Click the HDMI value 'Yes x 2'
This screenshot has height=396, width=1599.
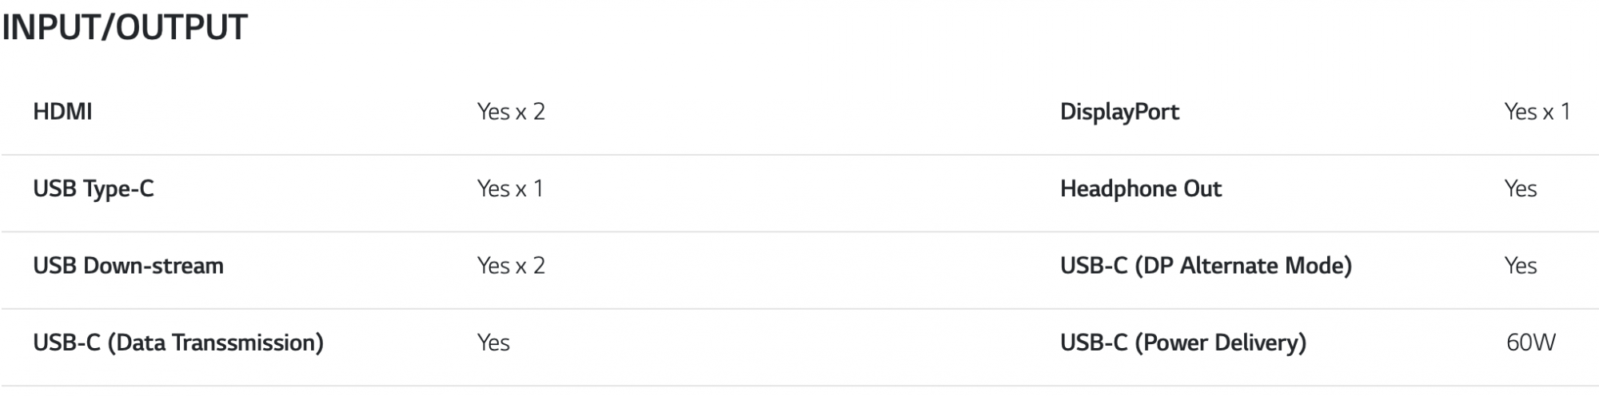tap(511, 112)
